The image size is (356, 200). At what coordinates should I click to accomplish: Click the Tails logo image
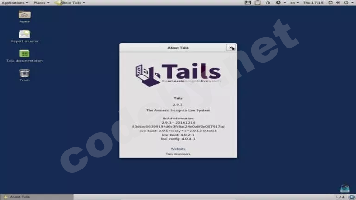[178, 75]
